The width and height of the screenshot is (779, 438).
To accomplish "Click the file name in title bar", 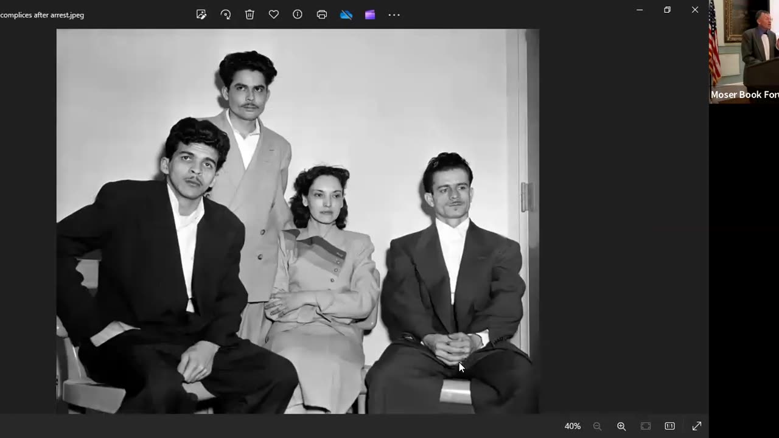I will pyautogui.click(x=42, y=15).
